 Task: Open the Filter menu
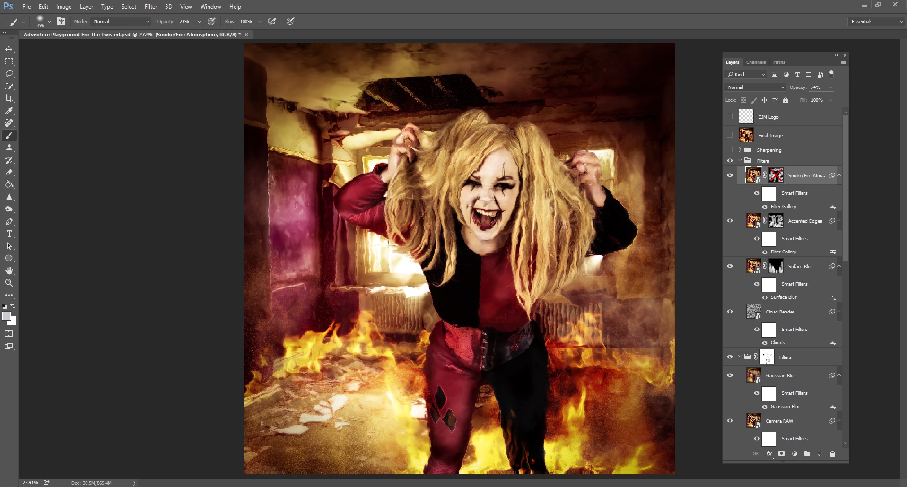coord(151,7)
